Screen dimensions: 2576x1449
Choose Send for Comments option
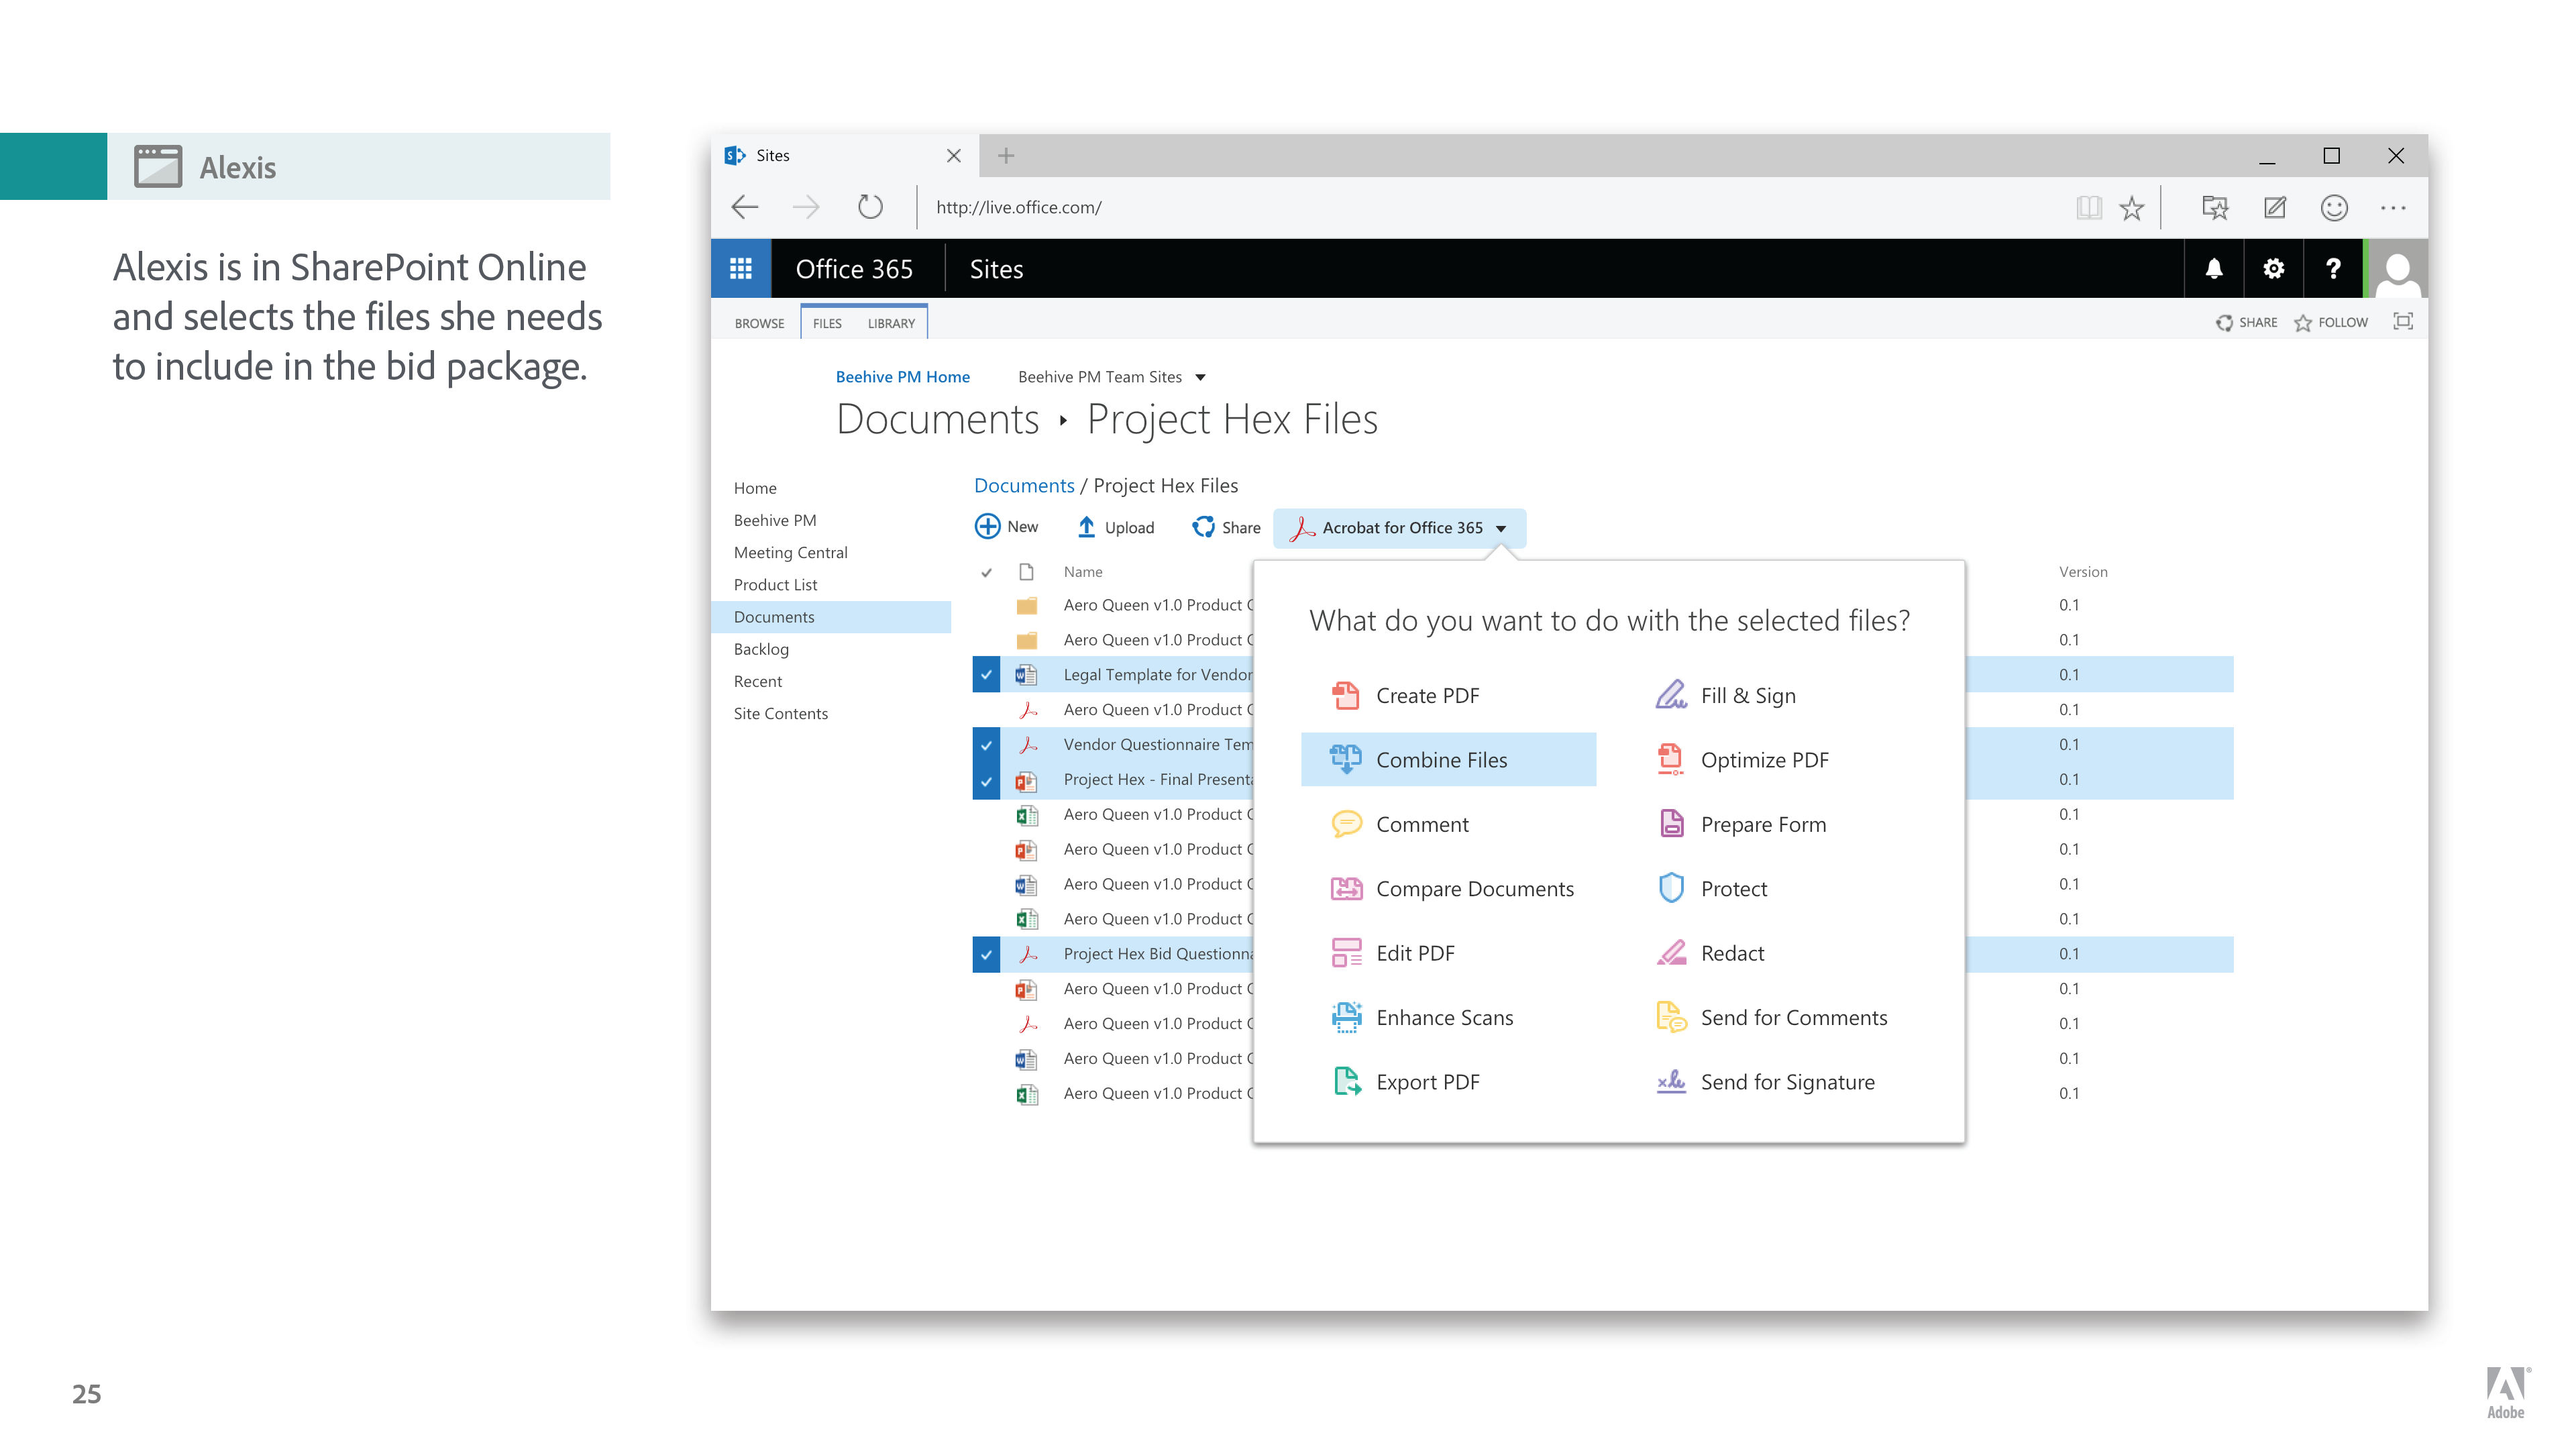[1771, 1017]
